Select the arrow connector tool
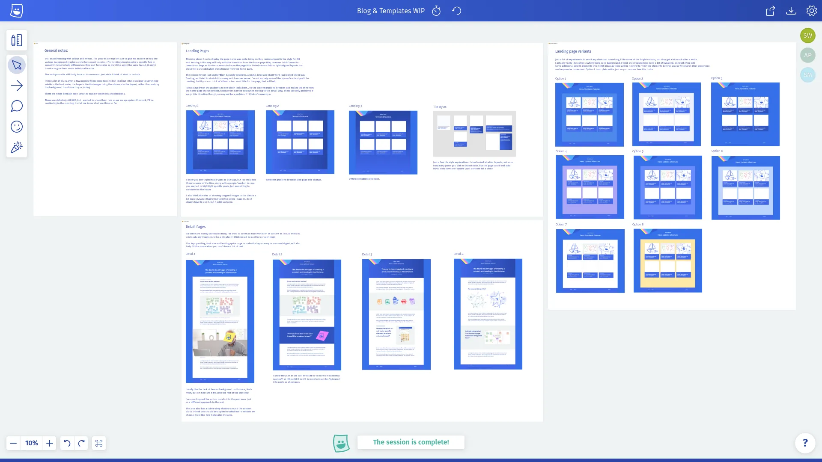 point(17,86)
